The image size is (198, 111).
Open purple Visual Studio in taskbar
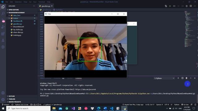(x=73, y=108)
